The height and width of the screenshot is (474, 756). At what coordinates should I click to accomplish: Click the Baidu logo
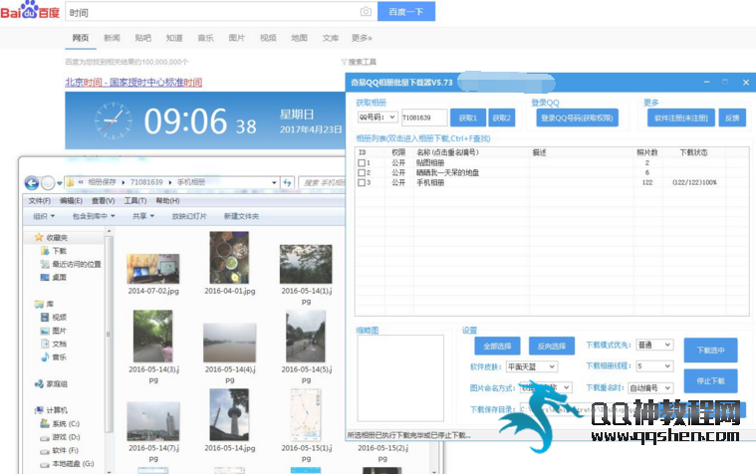tap(30, 10)
